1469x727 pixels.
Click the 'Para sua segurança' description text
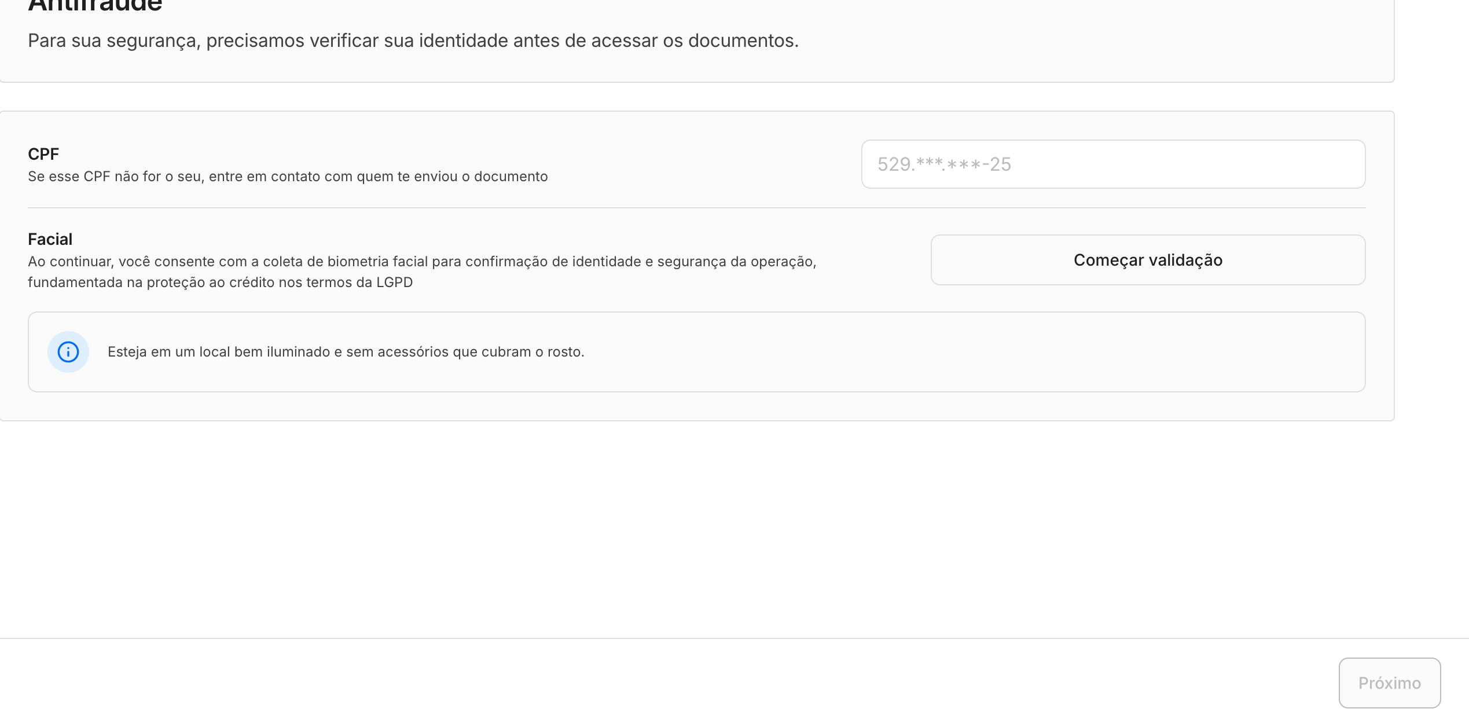413,41
